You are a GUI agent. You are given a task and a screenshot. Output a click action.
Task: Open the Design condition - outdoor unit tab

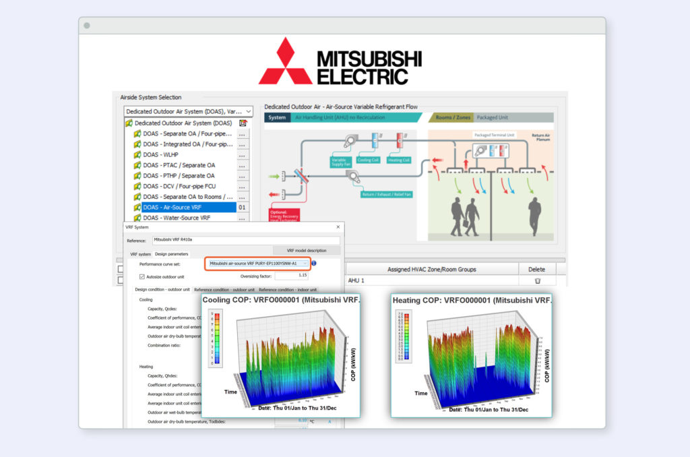162,290
